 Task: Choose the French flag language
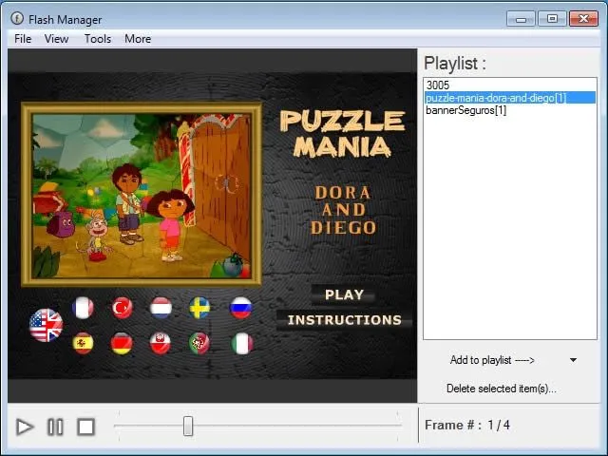(x=83, y=308)
